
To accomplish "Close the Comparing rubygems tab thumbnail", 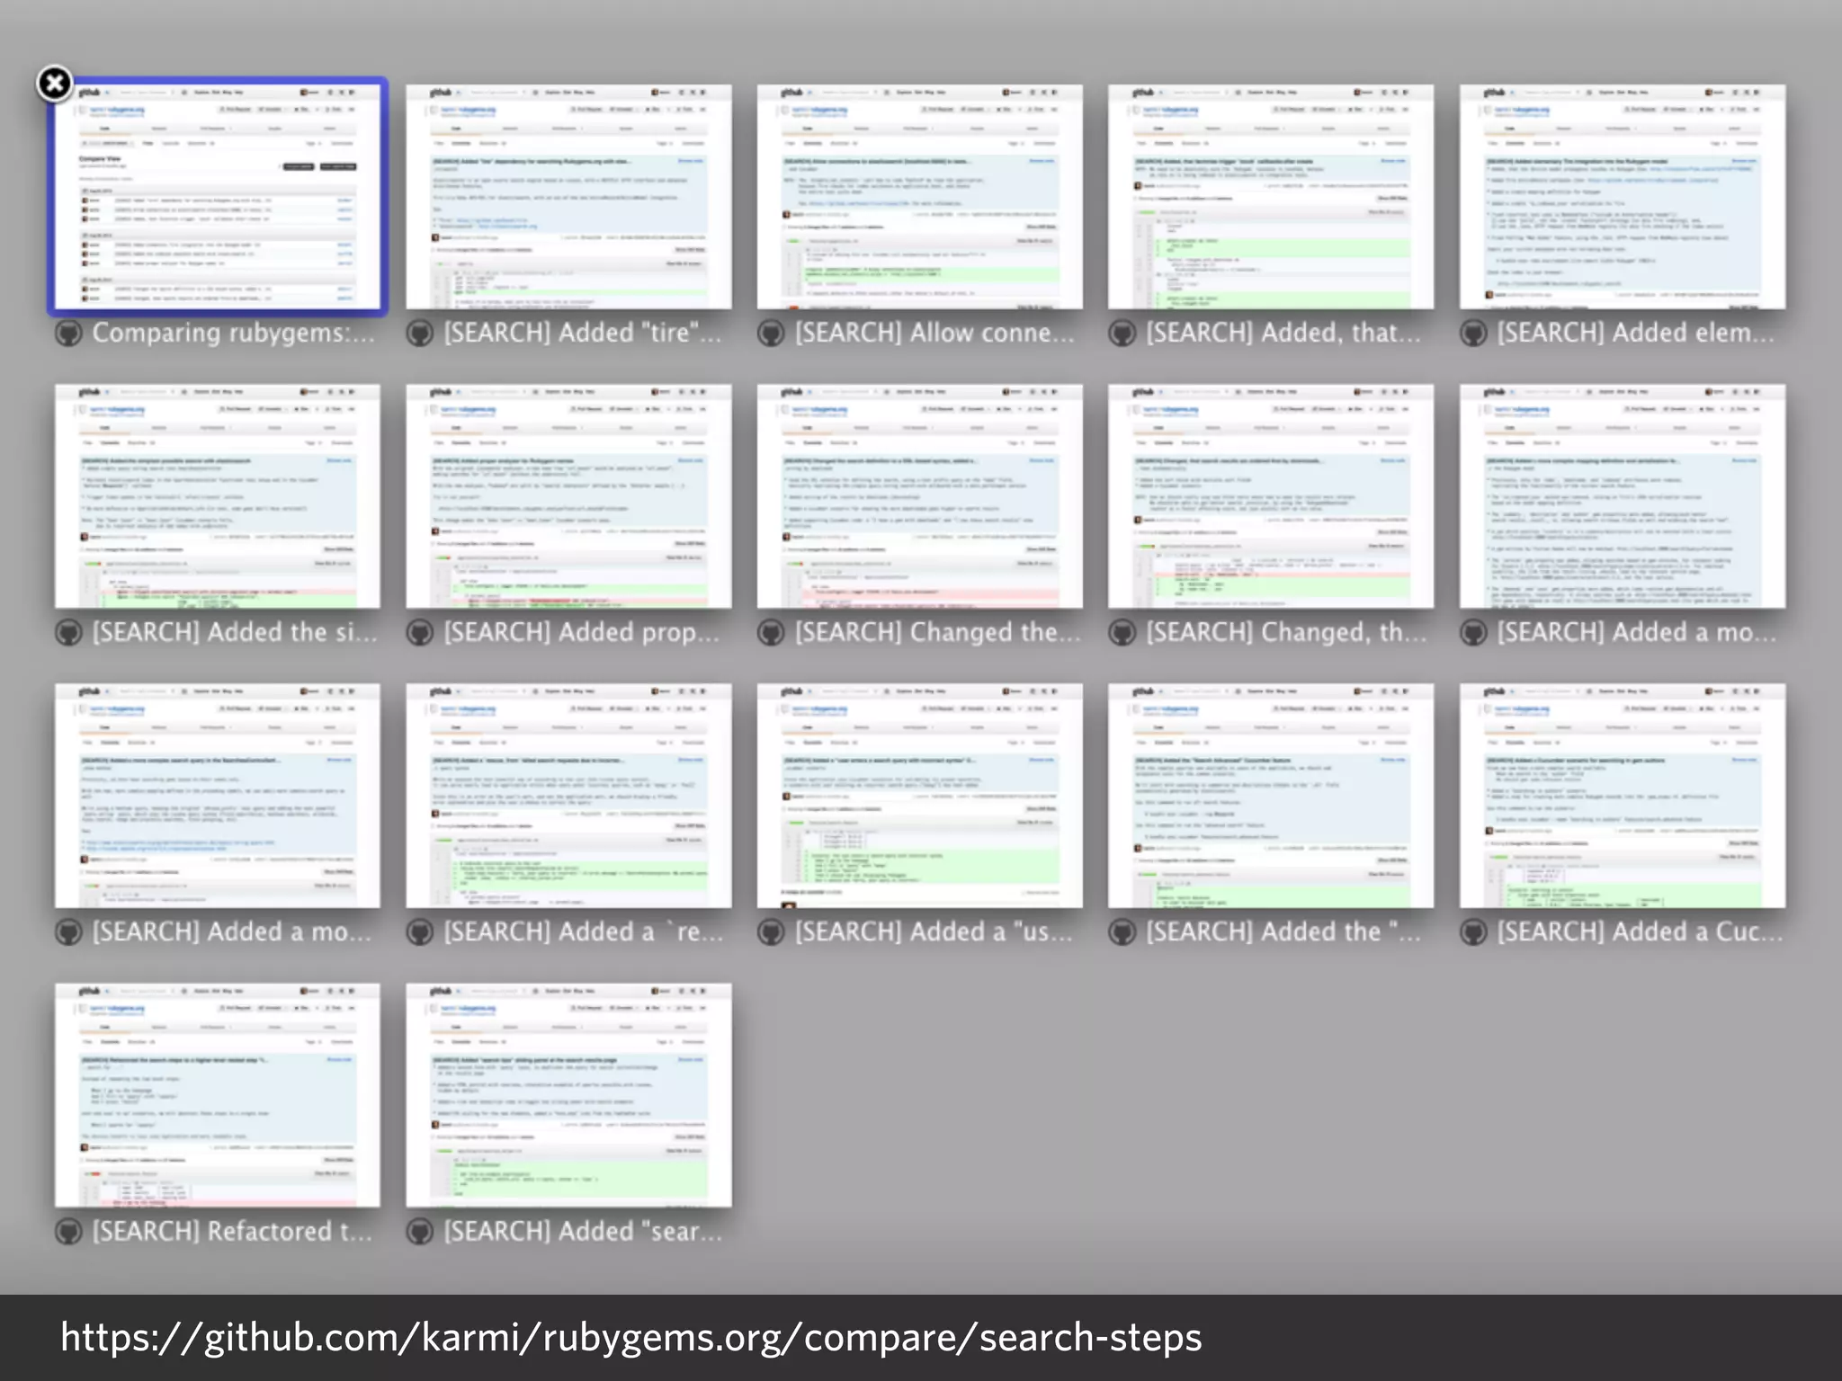I will point(54,84).
